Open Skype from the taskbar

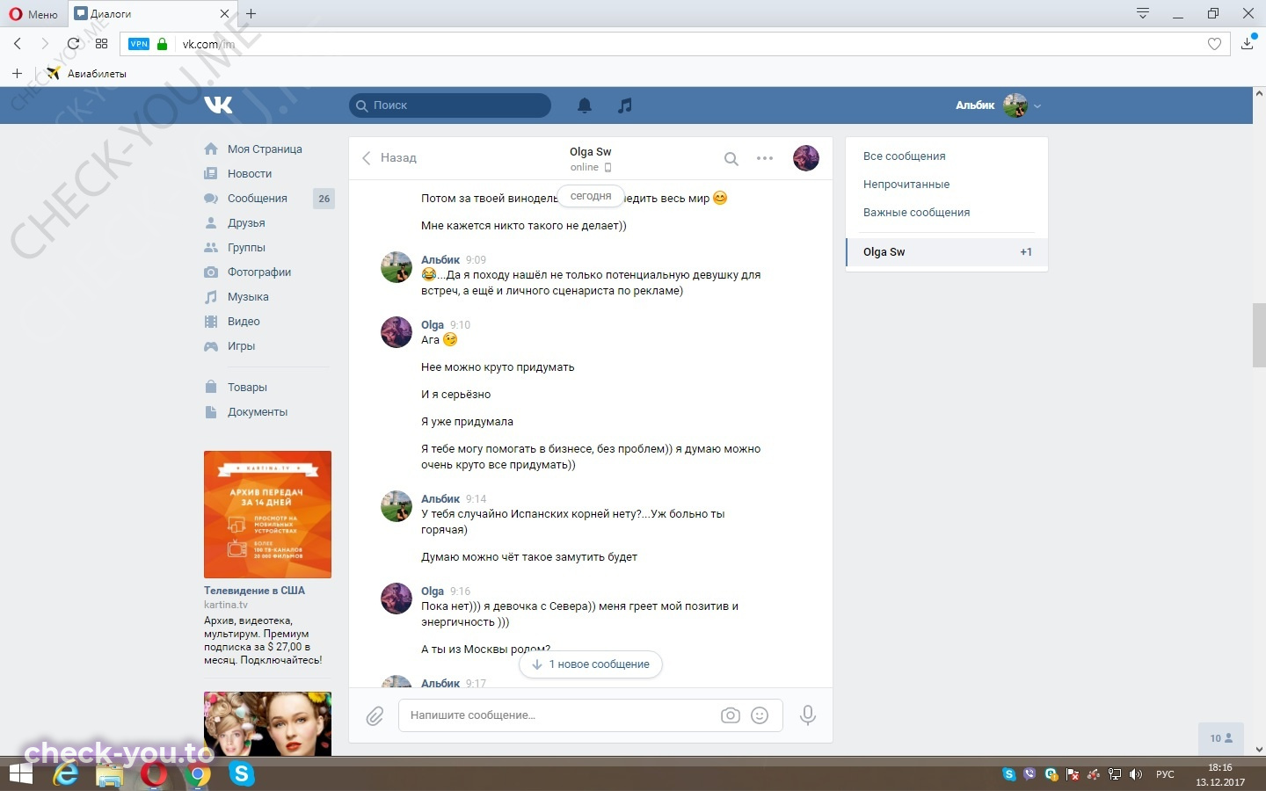tap(242, 774)
